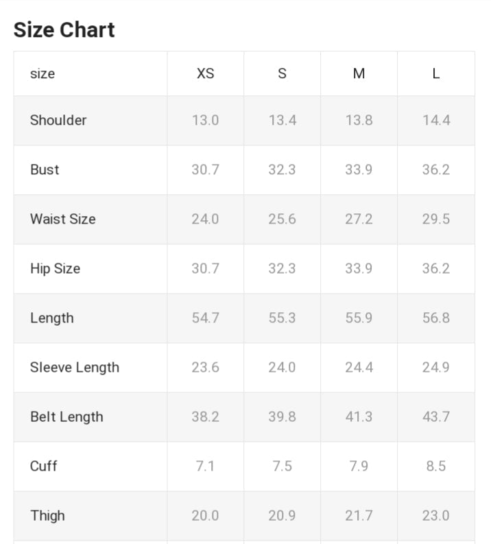
Task: Select the XS column header
Action: pos(205,73)
